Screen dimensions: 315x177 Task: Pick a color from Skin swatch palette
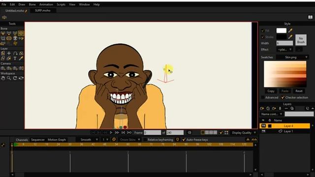(x=285, y=74)
